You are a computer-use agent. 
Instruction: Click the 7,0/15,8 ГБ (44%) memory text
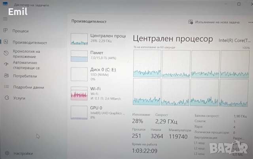point(103,58)
